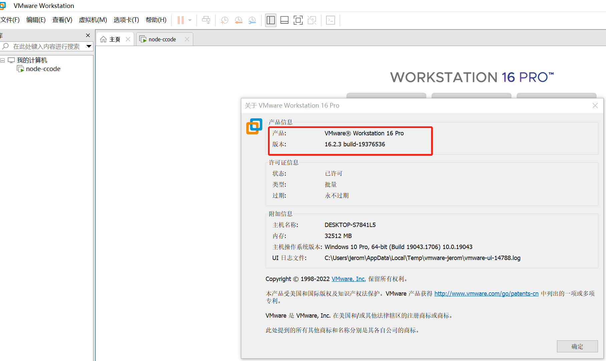Revert to the previous snapshot

238,20
